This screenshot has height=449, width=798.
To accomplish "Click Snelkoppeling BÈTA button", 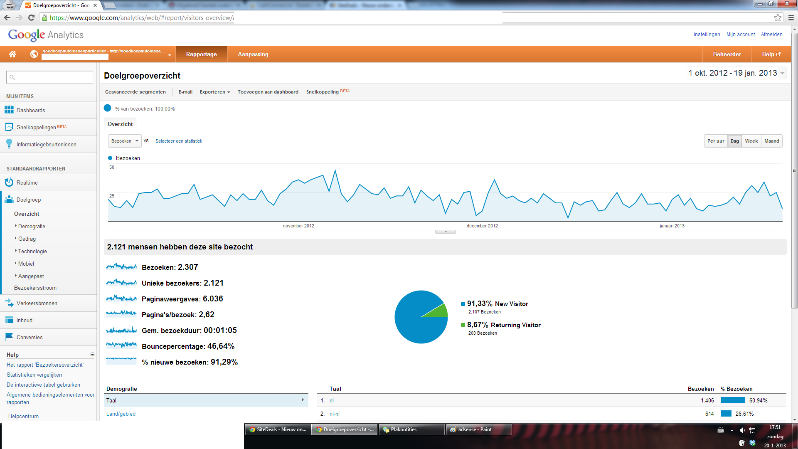I will (328, 91).
